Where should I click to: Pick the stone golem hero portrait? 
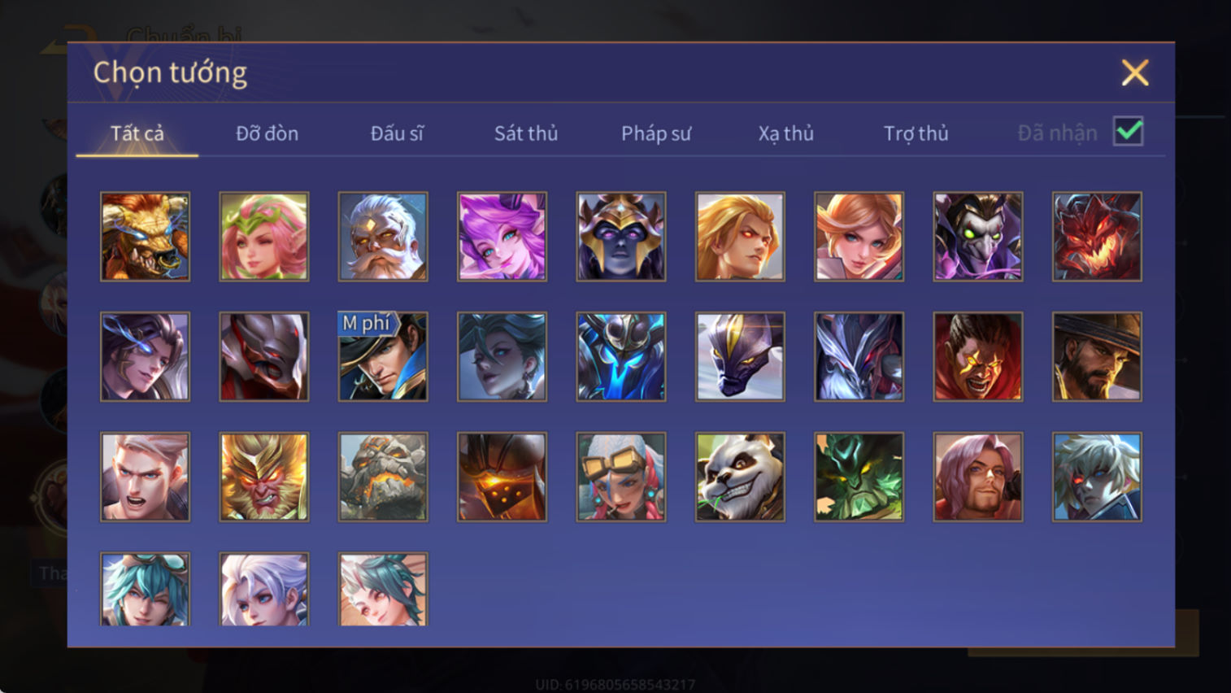click(383, 477)
